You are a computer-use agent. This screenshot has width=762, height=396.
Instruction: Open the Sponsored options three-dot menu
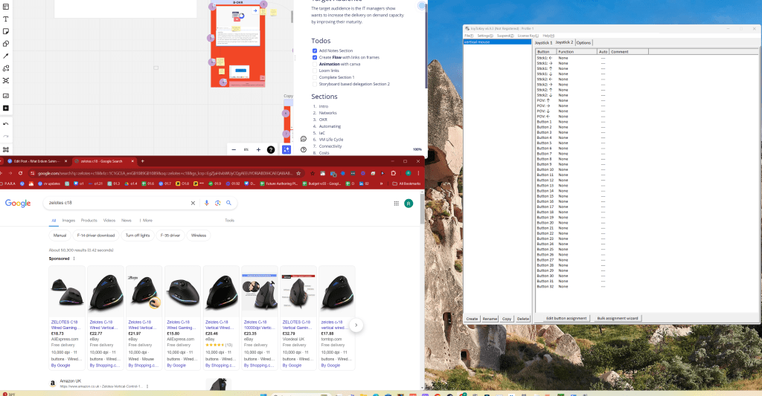coord(74,259)
